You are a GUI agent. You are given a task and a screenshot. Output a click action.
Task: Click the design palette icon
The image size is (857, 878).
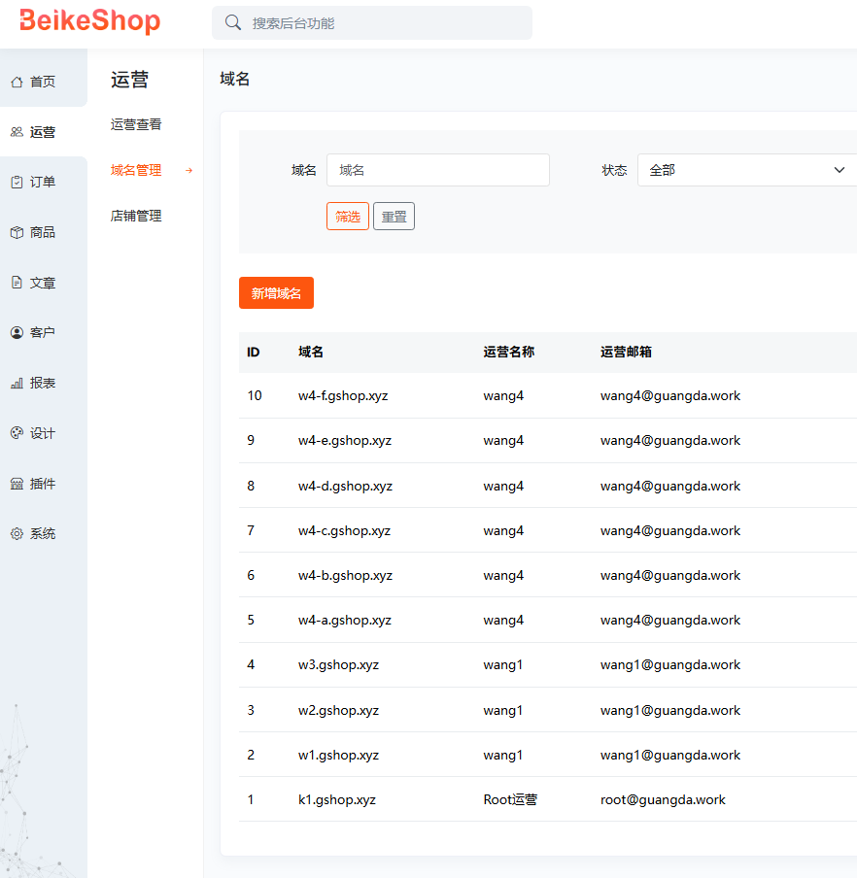tap(17, 433)
